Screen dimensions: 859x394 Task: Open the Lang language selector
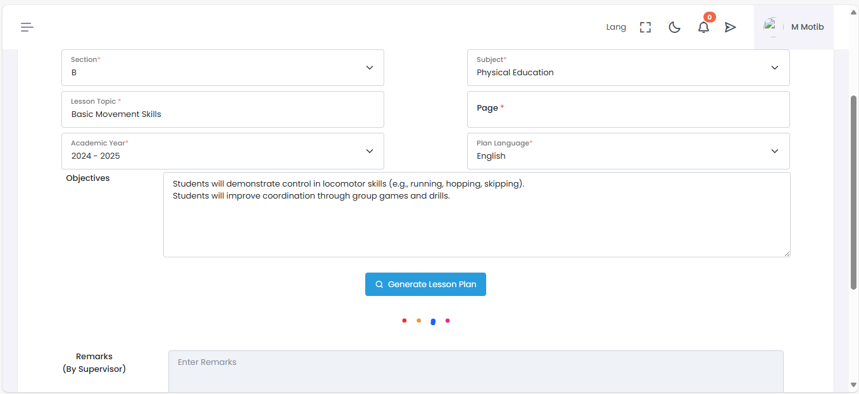(616, 27)
